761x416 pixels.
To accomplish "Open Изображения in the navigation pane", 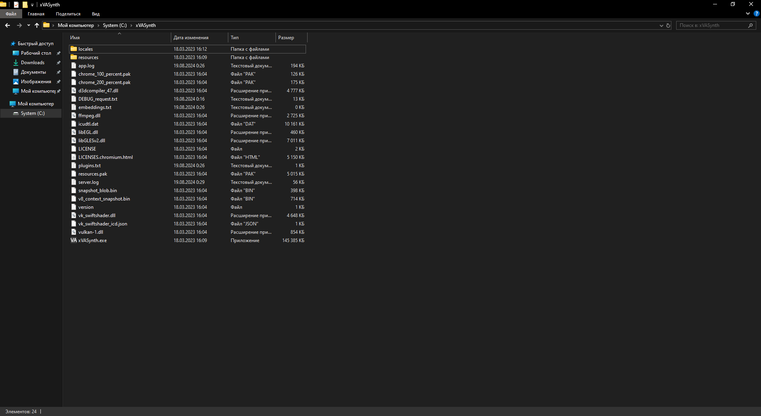I will [36, 82].
